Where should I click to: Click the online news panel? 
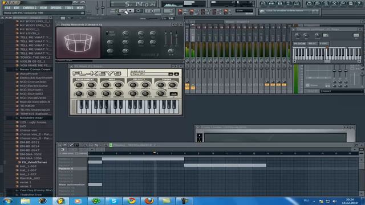coord(289,11)
